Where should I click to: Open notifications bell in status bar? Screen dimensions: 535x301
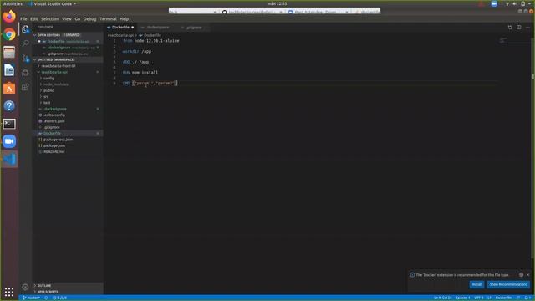527,298
